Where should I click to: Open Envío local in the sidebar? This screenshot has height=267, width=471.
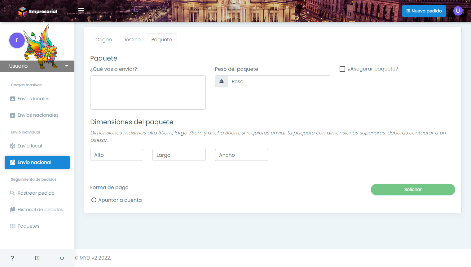click(37, 146)
